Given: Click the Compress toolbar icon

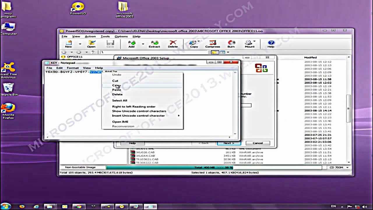Looking at the screenshot, I should (x=212, y=44).
